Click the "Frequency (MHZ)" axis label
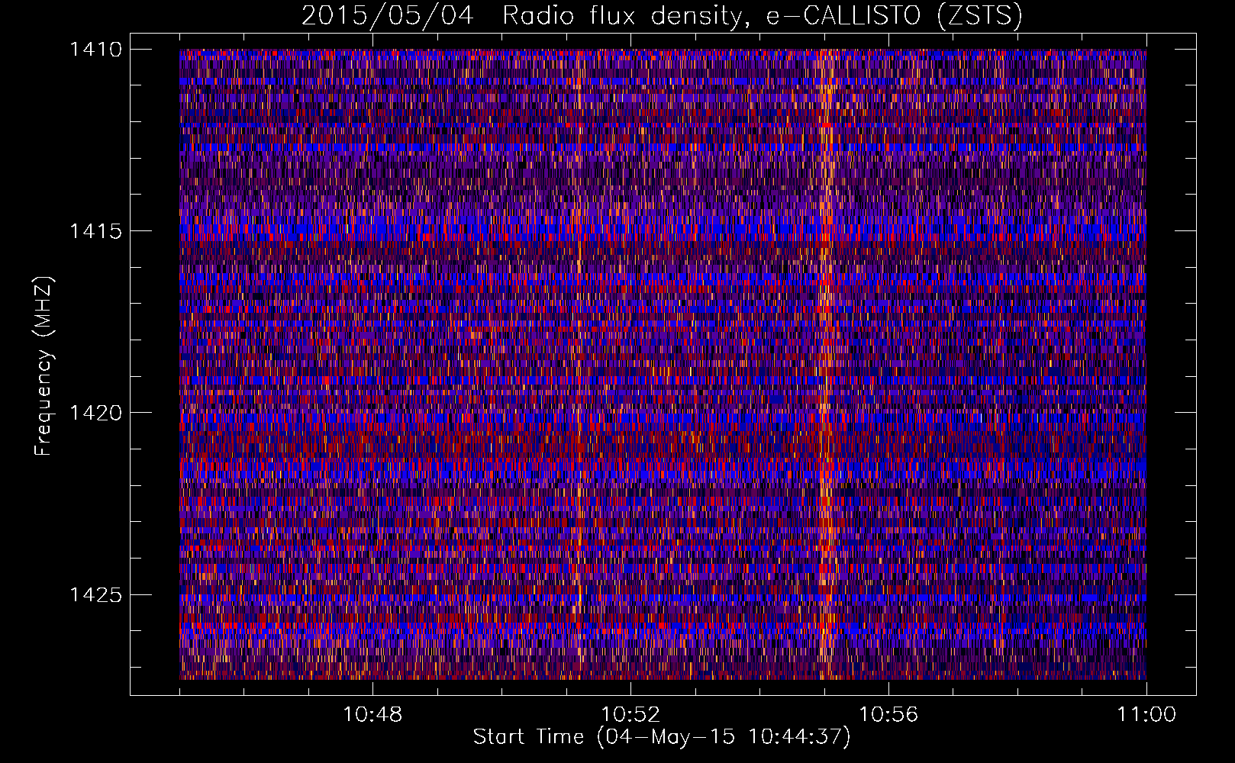Screen dimensions: 1235x763 [x=44, y=366]
